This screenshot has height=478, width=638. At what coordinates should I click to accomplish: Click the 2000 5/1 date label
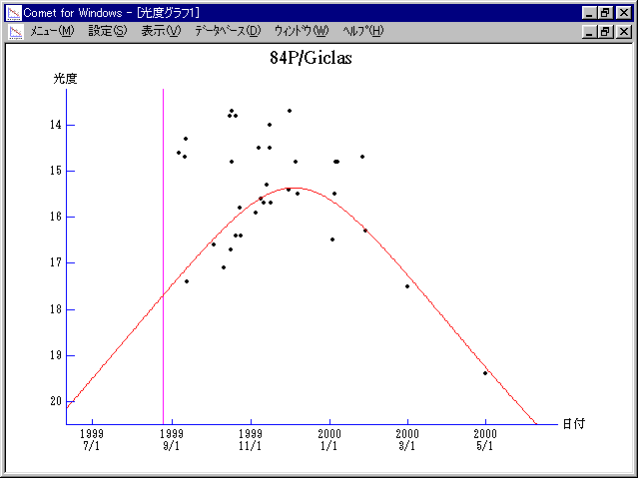[x=485, y=440]
